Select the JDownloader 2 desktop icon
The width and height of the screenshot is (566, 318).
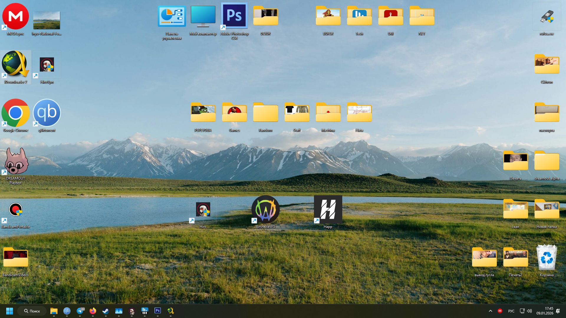click(16, 65)
